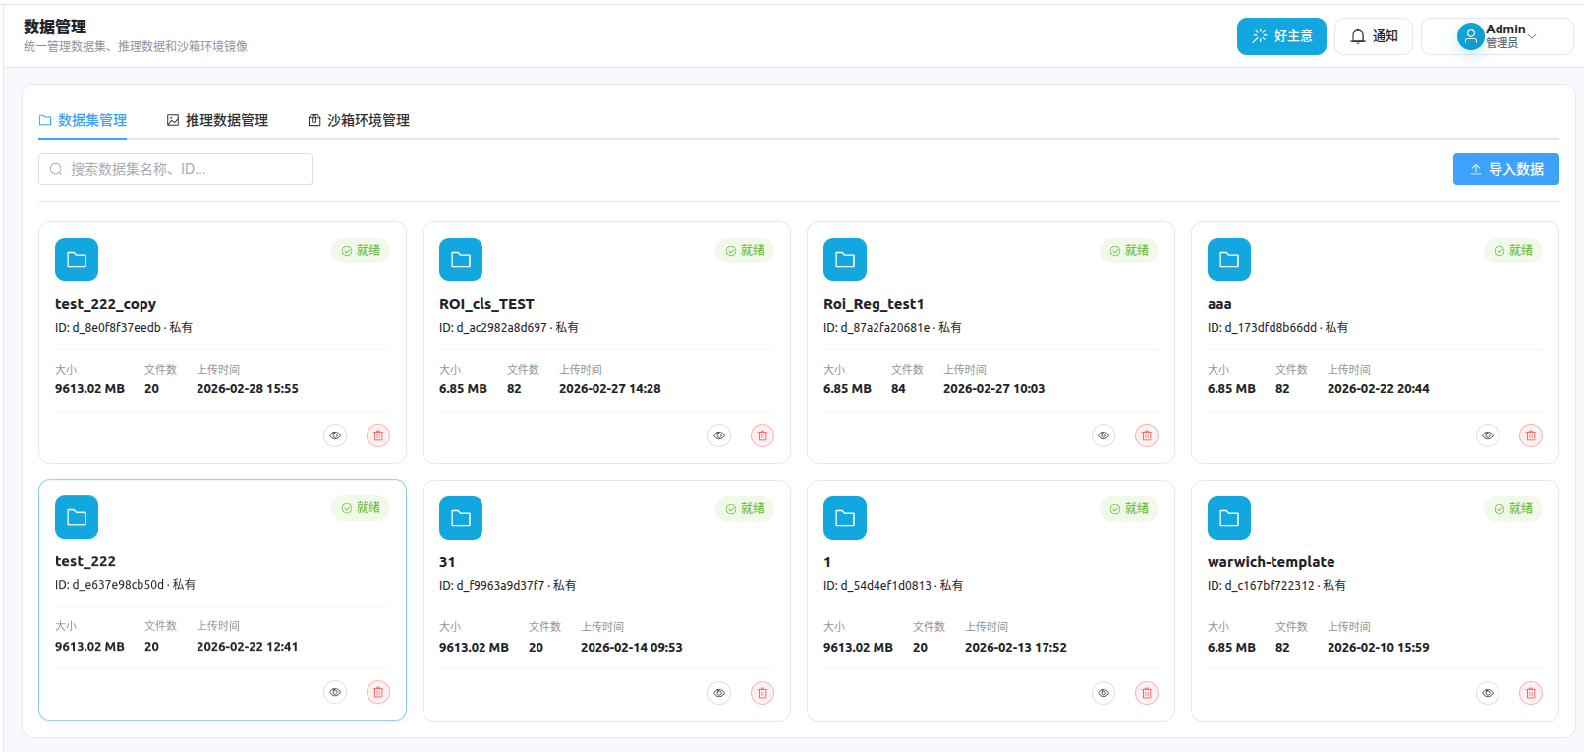Viewport: 1584px width, 752px height.
Task: Click the 导入数据 import button
Action: click(x=1505, y=169)
